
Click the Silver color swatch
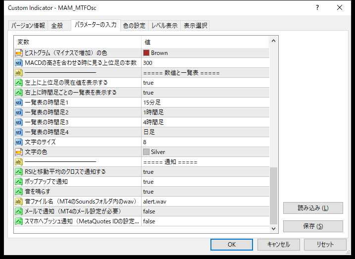pos(146,152)
